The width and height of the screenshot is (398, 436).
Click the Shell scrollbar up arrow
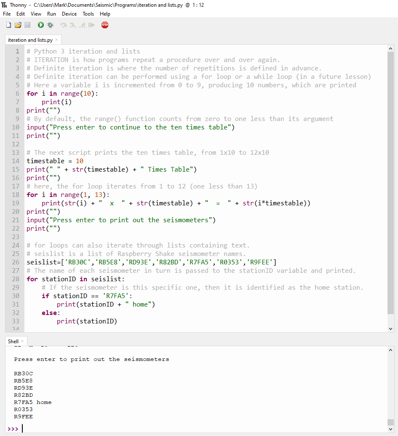(390, 350)
